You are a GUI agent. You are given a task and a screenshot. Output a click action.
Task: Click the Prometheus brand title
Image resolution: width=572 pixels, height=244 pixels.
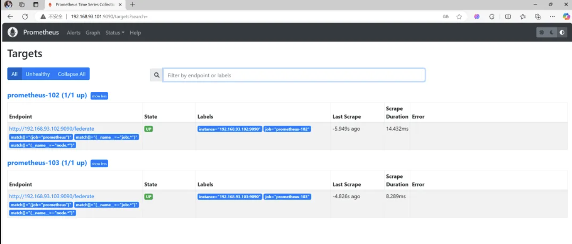click(x=41, y=32)
